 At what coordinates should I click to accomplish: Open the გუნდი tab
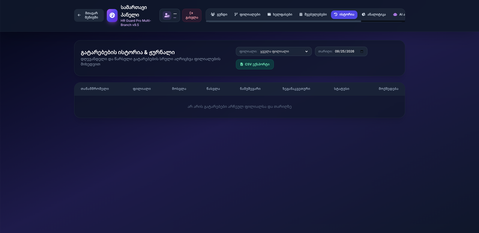219,15
